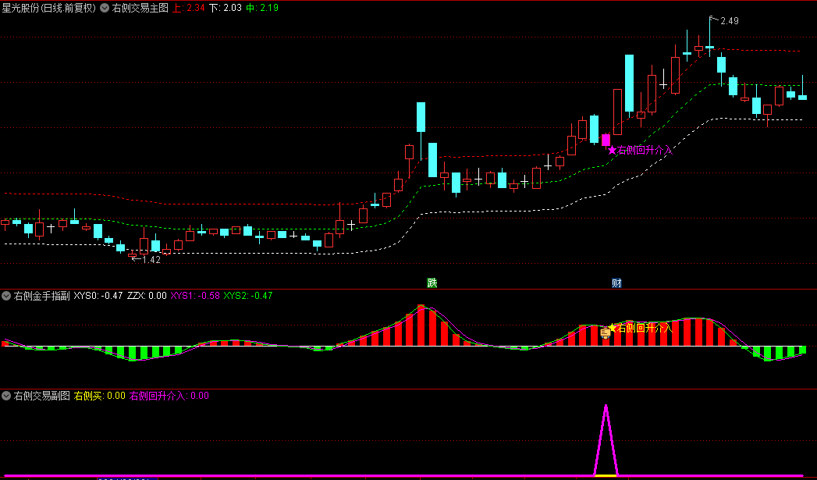Viewport: 817px width, 480px height.
Task: Open the note icon in the 右侧金手指副 panel
Action: click(x=605, y=333)
